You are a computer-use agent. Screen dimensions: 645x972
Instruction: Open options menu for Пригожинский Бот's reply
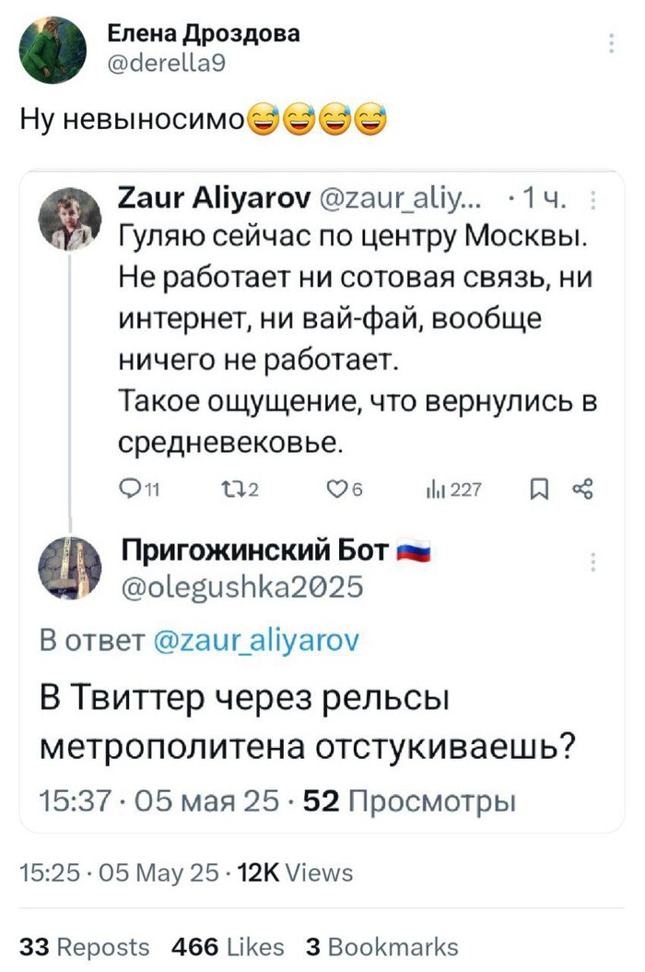click(x=592, y=563)
